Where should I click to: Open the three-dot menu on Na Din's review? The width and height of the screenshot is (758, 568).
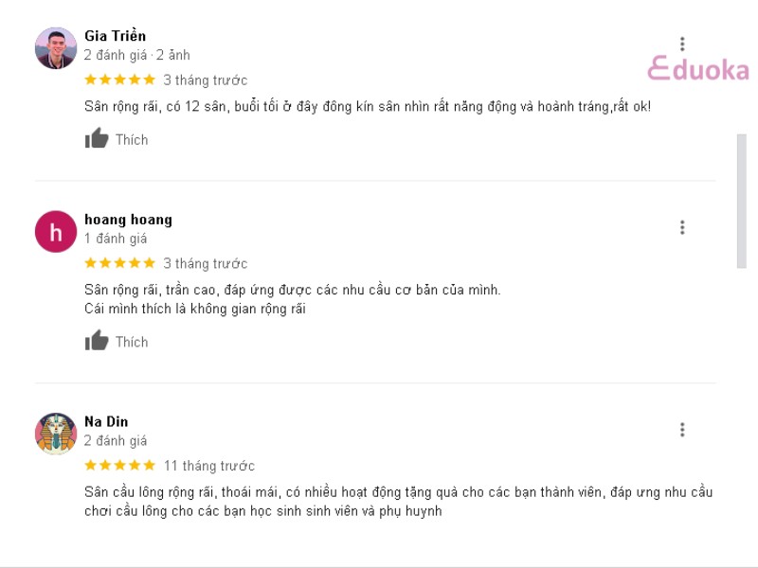[x=682, y=430]
